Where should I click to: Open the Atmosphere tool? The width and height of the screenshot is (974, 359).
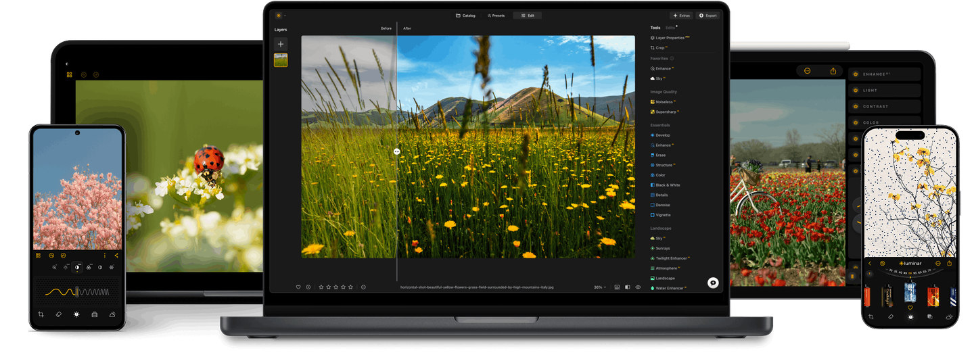coord(665,268)
